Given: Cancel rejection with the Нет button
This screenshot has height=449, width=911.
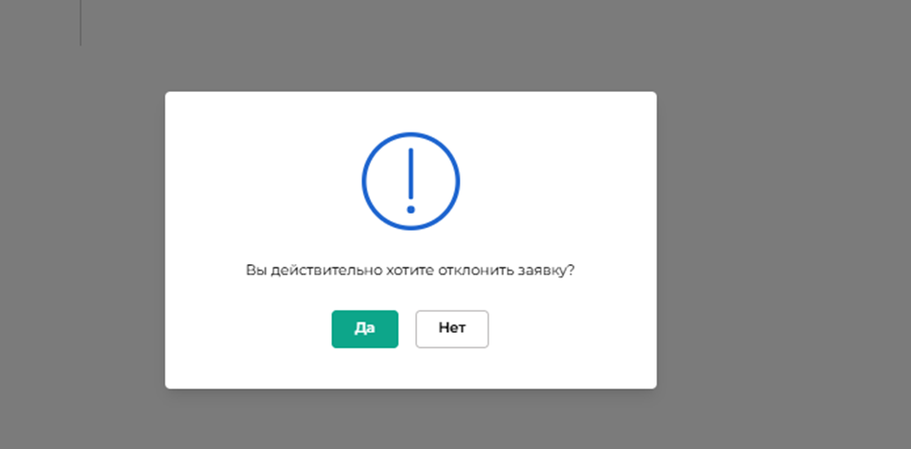Looking at the screenshot, I should click(x=452, y=329).
